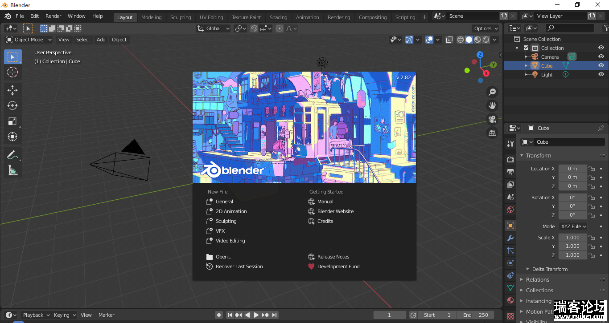Open the Add menu in viewport header
609x323 pixels.
(x=101, y=40)
